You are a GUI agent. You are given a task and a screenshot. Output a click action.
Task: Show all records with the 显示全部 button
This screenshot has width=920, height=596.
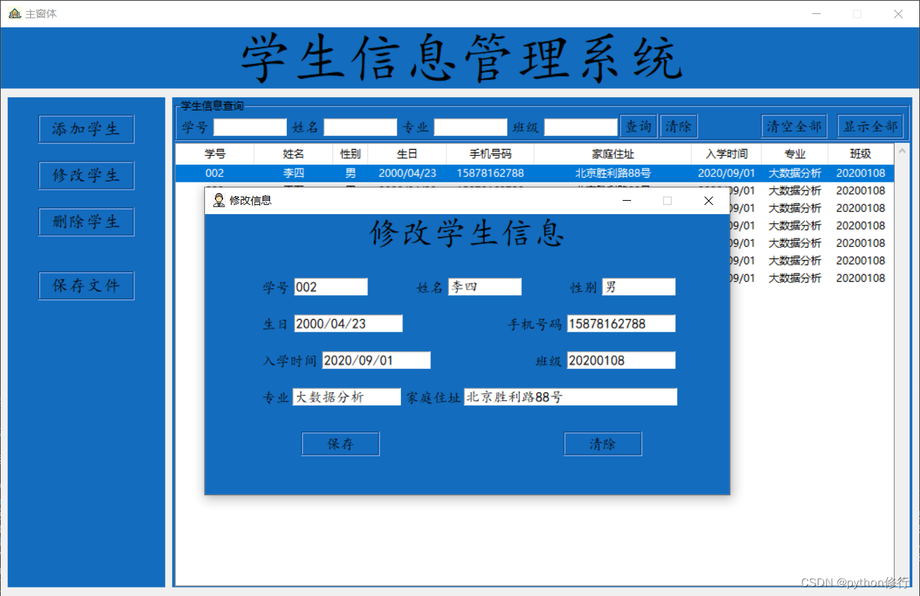pyautogui.click(x=870, y=126)
